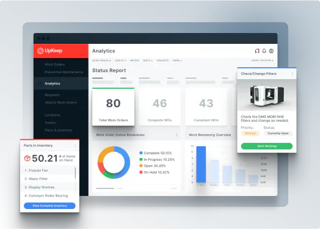Open Work Order Status Breakdown options dots

[177, 135]
